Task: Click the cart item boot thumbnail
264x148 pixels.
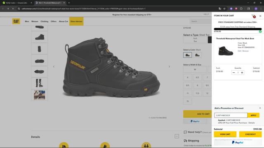Action: [226, 51]
